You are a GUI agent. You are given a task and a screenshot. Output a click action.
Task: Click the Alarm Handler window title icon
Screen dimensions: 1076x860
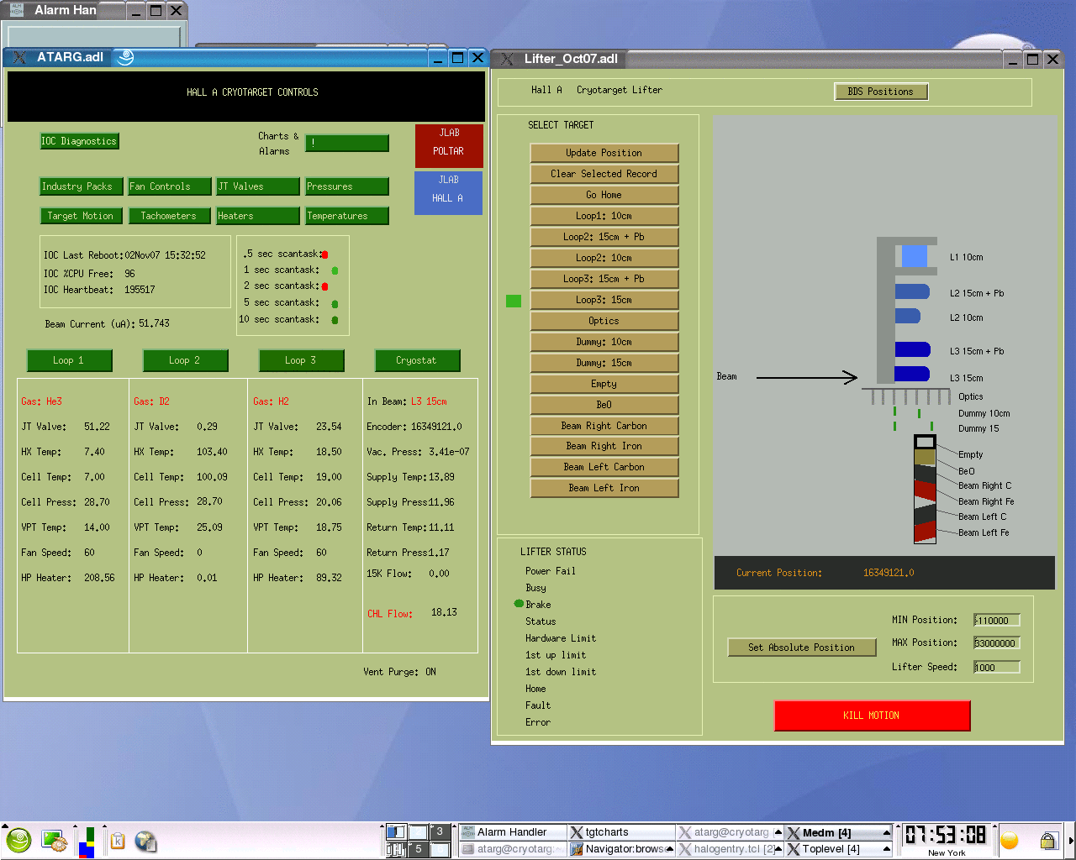[17, 10]
